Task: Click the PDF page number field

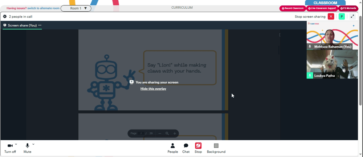Action: pyautogui.click(x=141, y=133)
